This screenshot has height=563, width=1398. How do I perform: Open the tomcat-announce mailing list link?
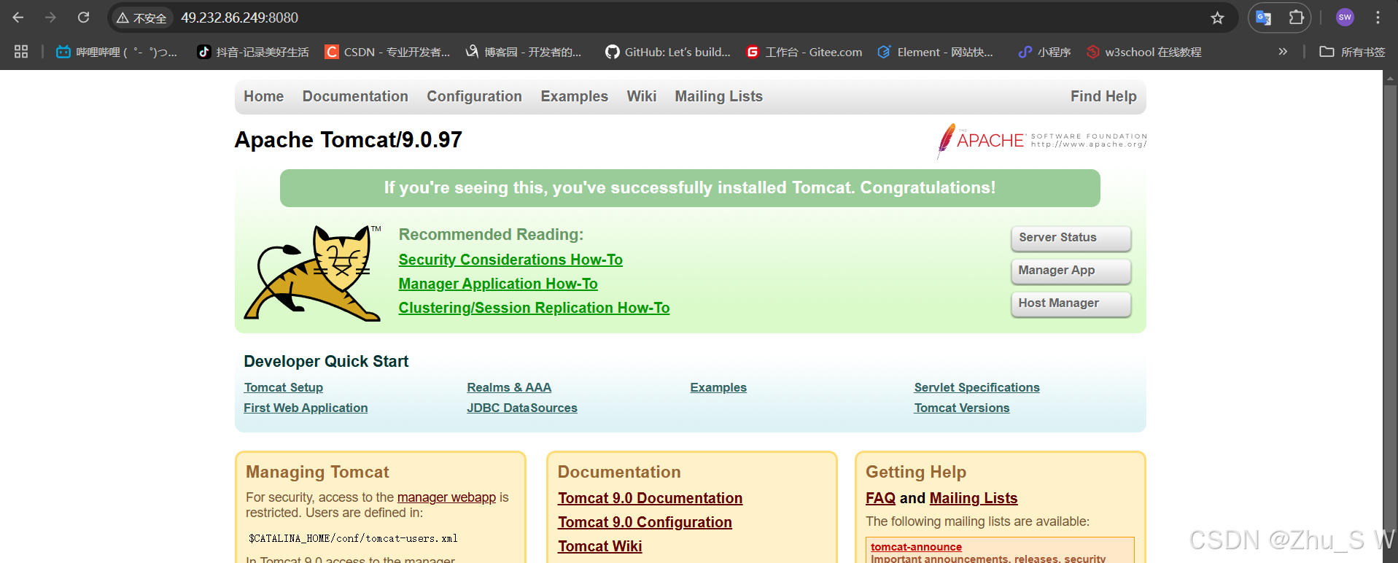point(916,547)
